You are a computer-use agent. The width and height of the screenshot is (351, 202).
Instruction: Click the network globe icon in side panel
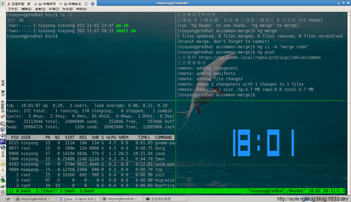click(x=3, y=147)
